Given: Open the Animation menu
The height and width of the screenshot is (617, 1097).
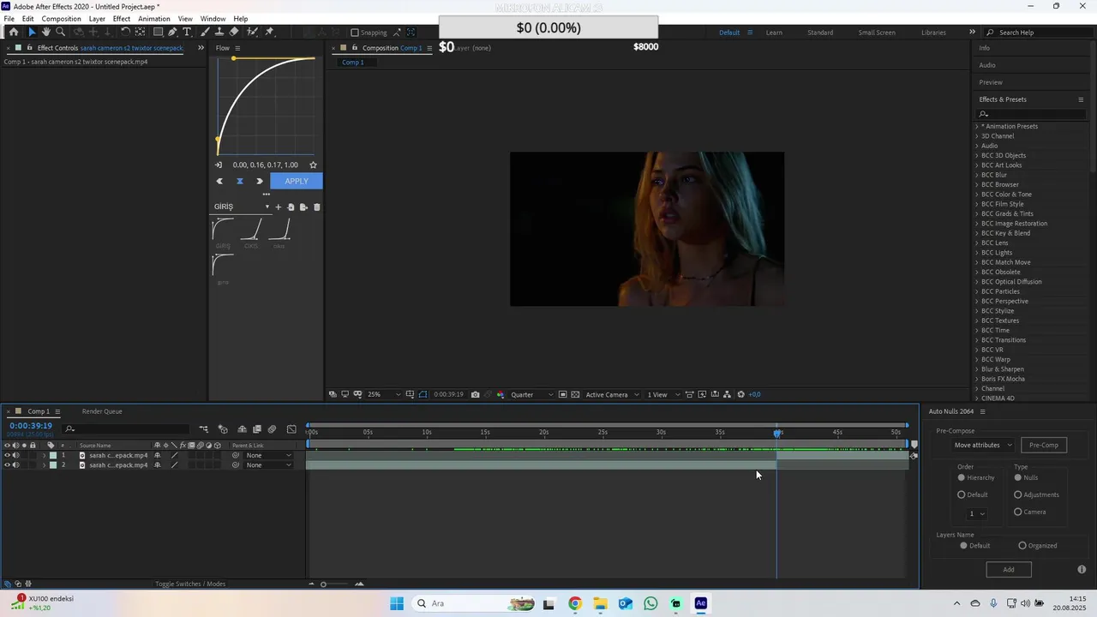Looking at the screenshot, I should pyautogui.click(x=154, y=19).
